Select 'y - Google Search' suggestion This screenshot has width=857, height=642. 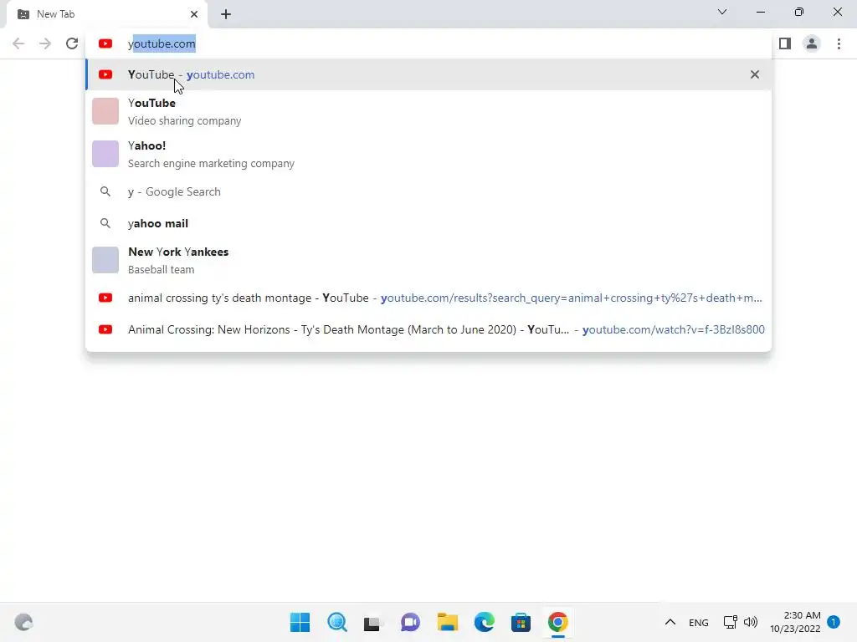(428, 191)
